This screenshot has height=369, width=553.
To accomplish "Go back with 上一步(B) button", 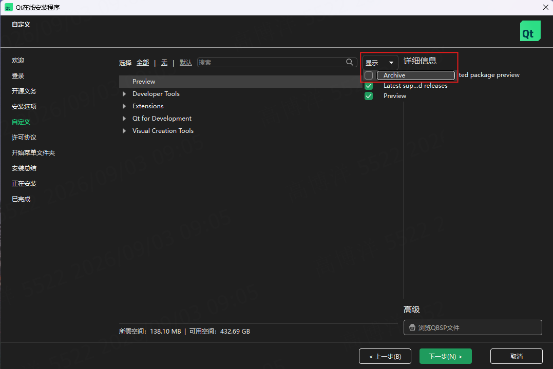I will [385, 356].
